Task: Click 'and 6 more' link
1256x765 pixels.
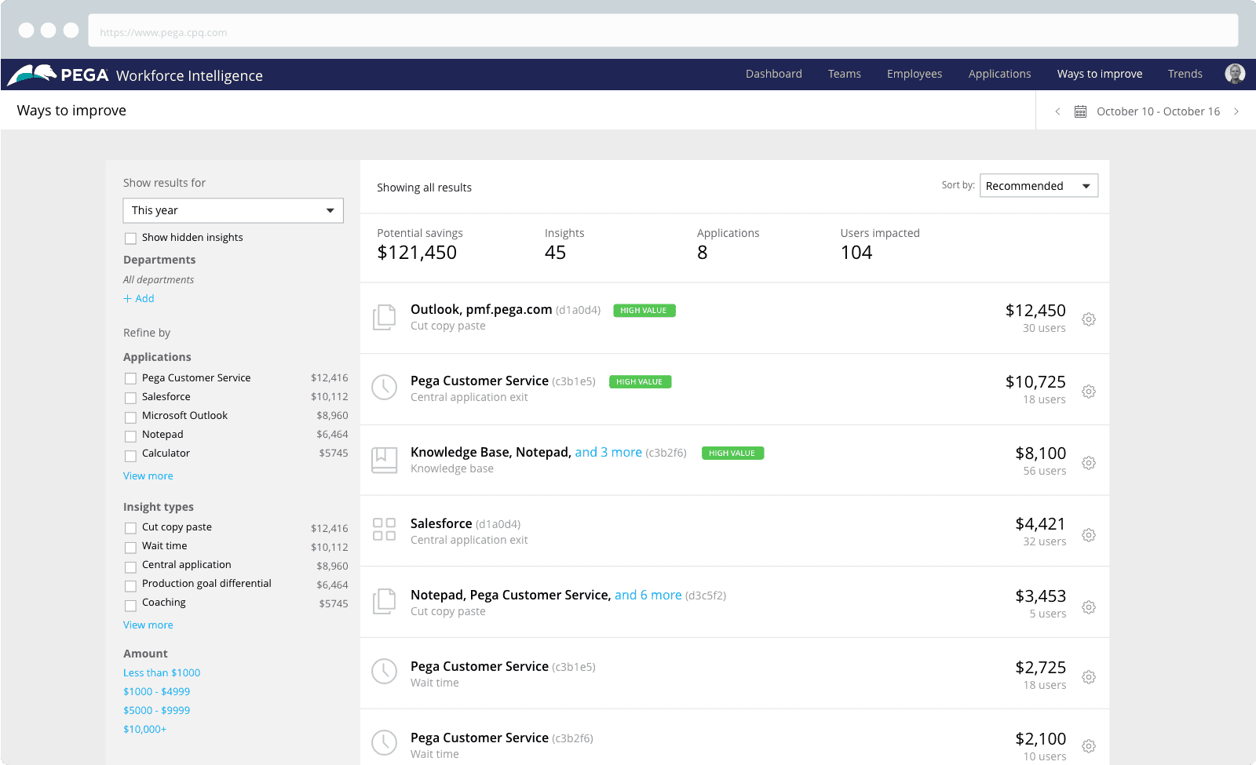Action: [648, 595]
